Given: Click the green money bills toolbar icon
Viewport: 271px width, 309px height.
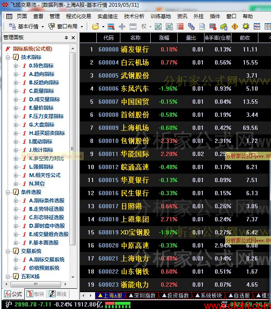Looking at the screenshot, I should point(224,27).
